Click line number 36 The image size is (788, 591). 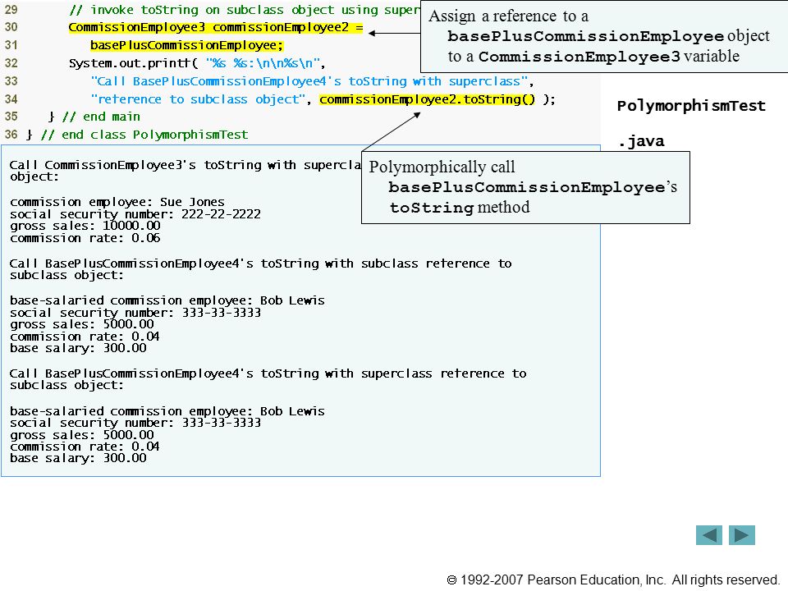pyautogui.click(x=11, y=135)
